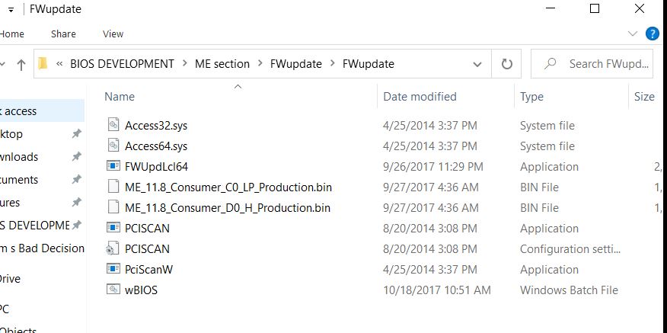Expand the ME section breadcrumb chevron

coord(260,64)
